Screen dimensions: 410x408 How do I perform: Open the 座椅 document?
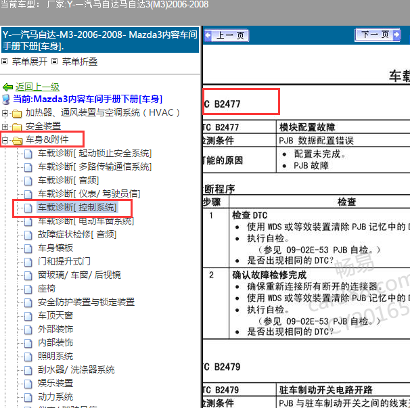47,289
